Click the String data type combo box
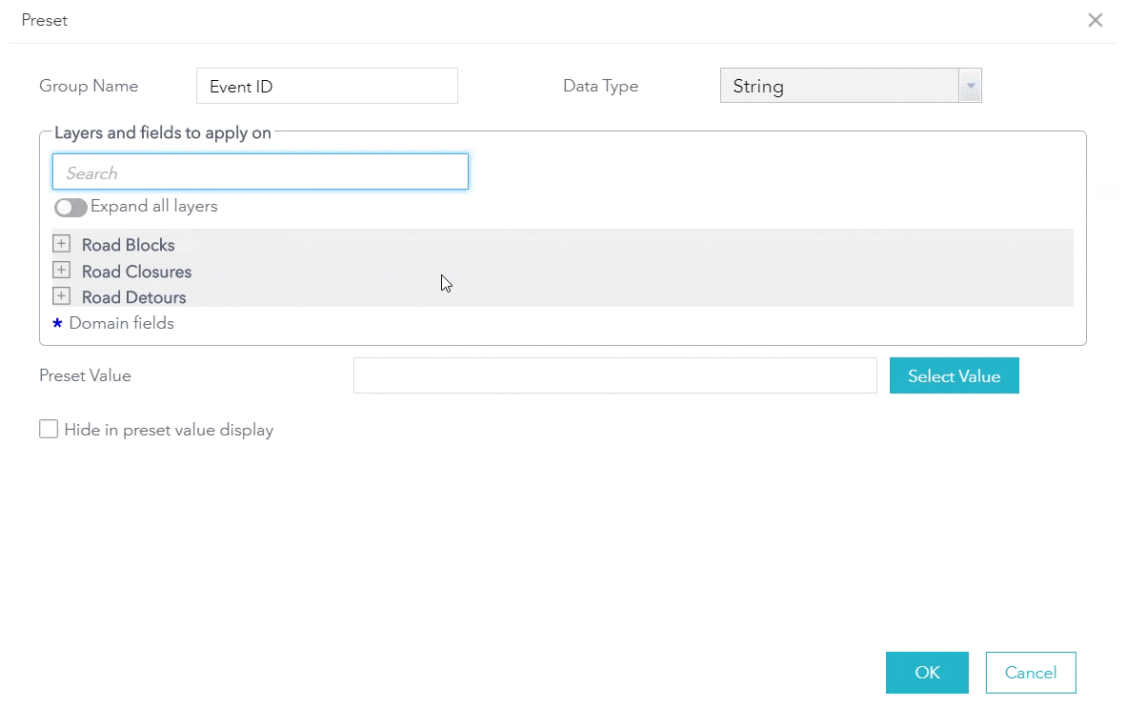 839,86
